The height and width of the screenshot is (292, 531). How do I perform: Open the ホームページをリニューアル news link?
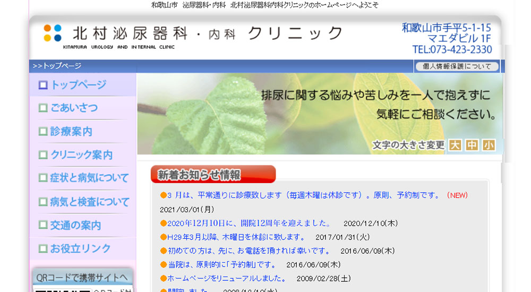tap(226, 278)
